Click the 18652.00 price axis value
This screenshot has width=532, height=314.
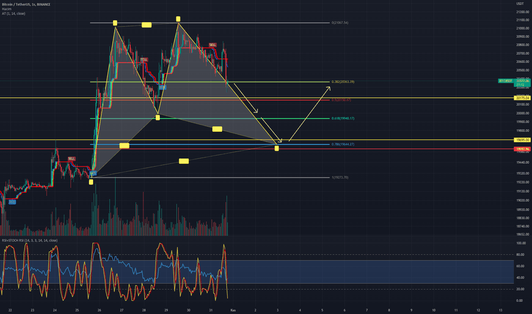click(522, 235)
